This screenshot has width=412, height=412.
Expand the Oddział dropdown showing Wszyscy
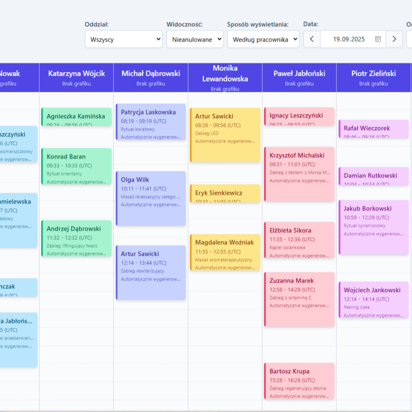[123, 39]
